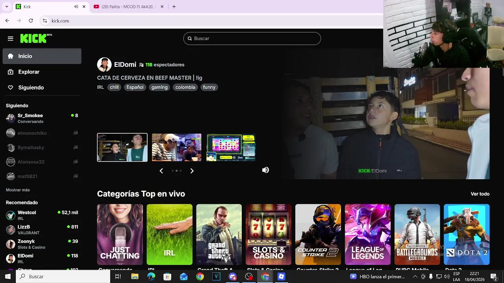
Task: Open the Windows notification center
Action: (x=493, y=277)
